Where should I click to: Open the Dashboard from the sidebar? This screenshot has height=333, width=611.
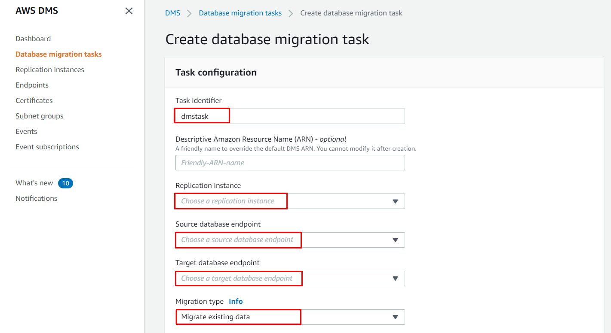point(33,38)
